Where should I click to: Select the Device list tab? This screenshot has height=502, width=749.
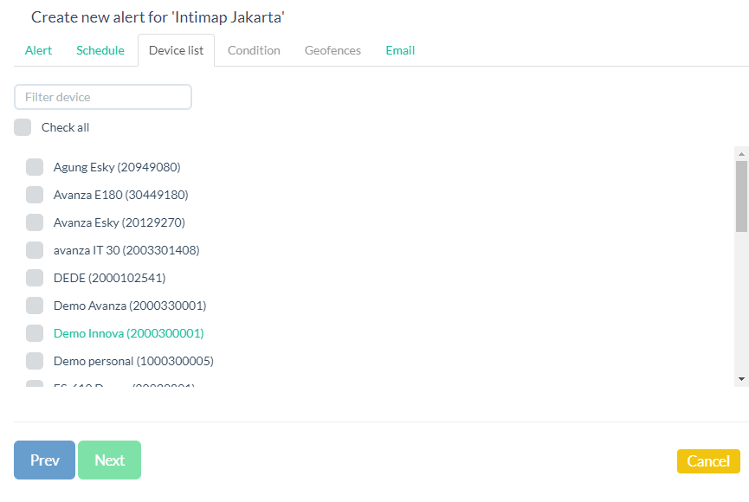point(176,50)
